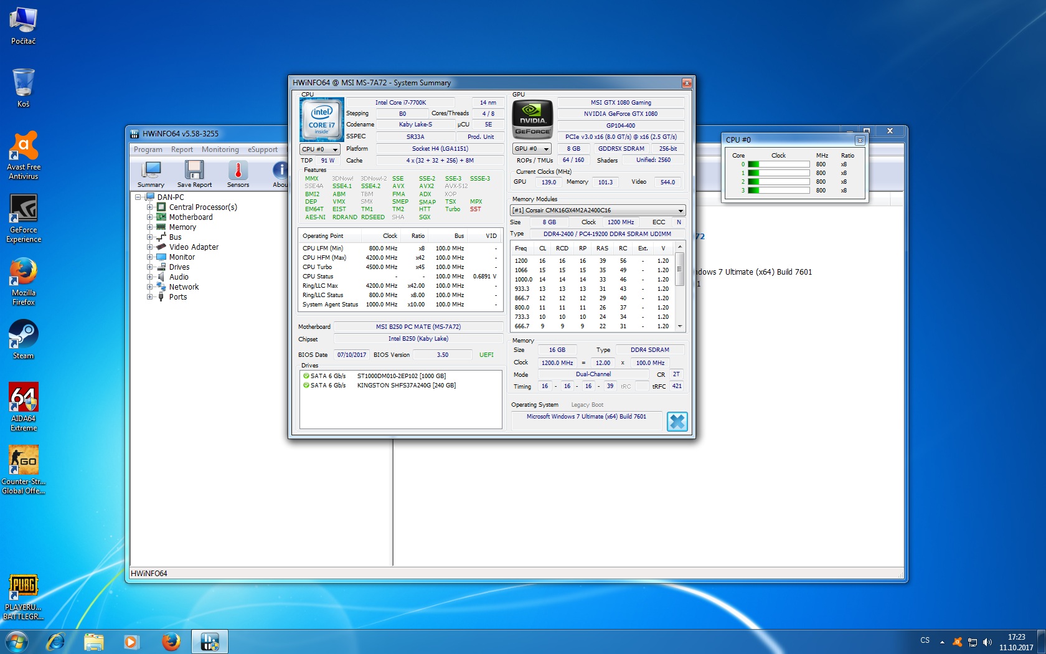Open Avast Free Antivirus shortcut

click(x=24, y=156)
